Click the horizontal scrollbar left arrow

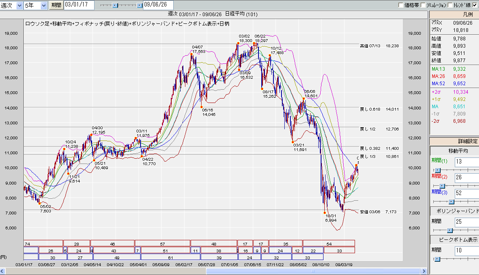2,271
